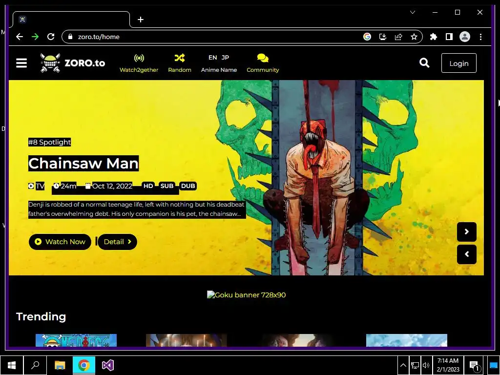The image size is (500, 375).
Task: Open the hamburger sidebar menu
Action: coord(21,63)
